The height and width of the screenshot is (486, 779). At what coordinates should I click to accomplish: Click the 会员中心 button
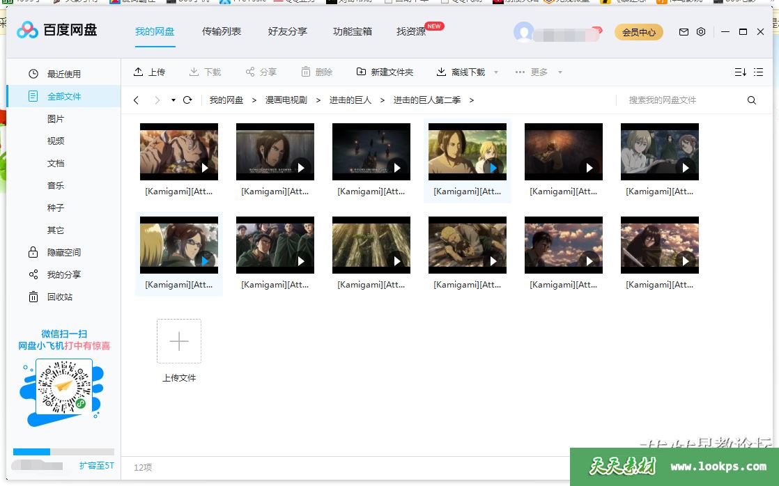[x=638, y=32]
